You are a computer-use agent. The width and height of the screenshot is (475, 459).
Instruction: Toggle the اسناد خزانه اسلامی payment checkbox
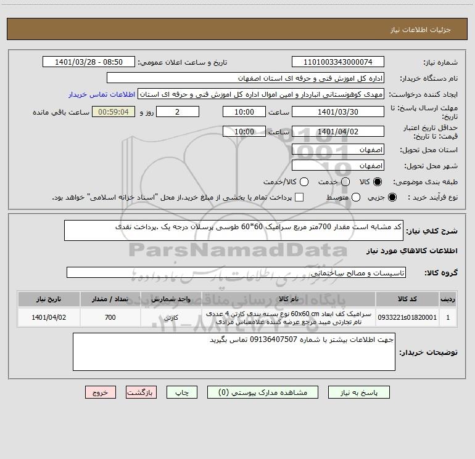(x=299, y=197)
